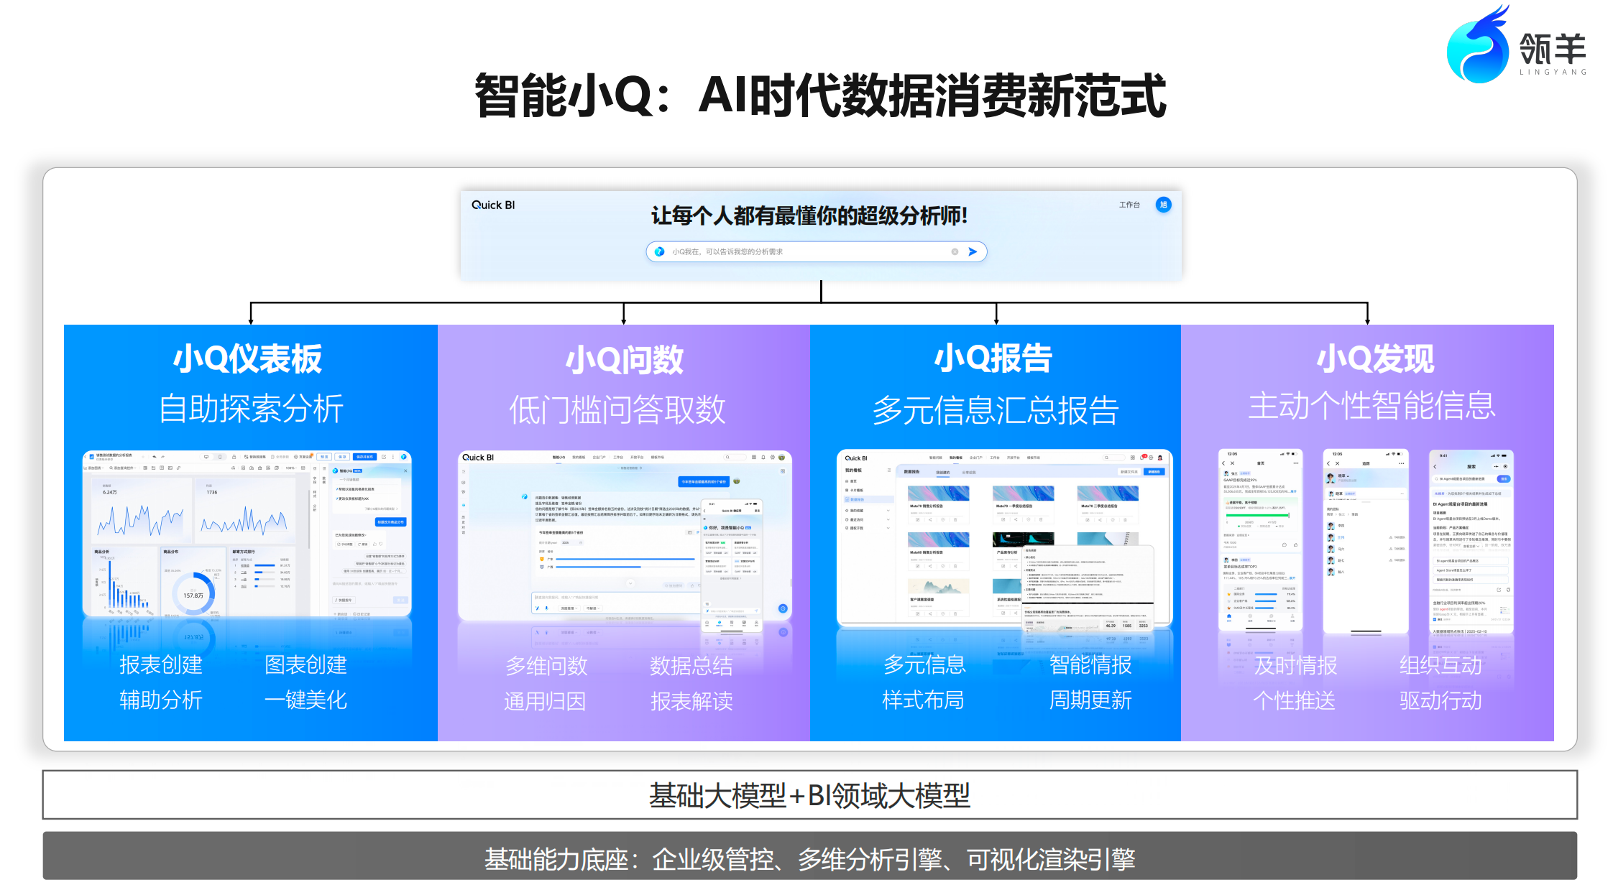Click the gray 基础能力底座 bar
1613x895 pixels.
tap(809, 858)
